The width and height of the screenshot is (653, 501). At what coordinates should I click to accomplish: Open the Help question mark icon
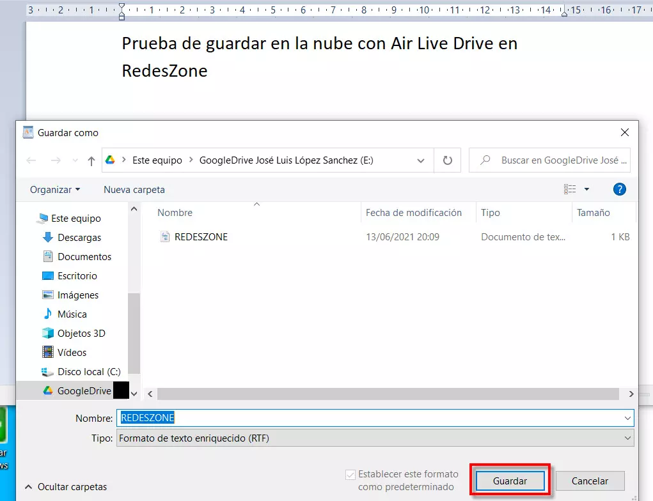click(619, 189)
